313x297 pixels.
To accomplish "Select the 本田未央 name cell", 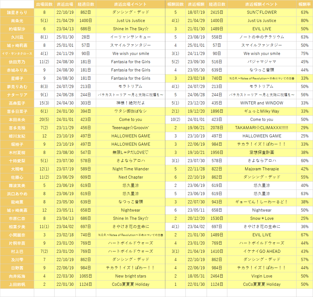I will tap(17, 120).
